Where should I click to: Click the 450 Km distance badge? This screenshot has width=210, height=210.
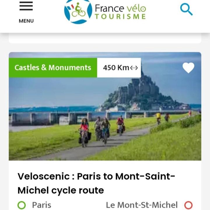coord(116,68)
